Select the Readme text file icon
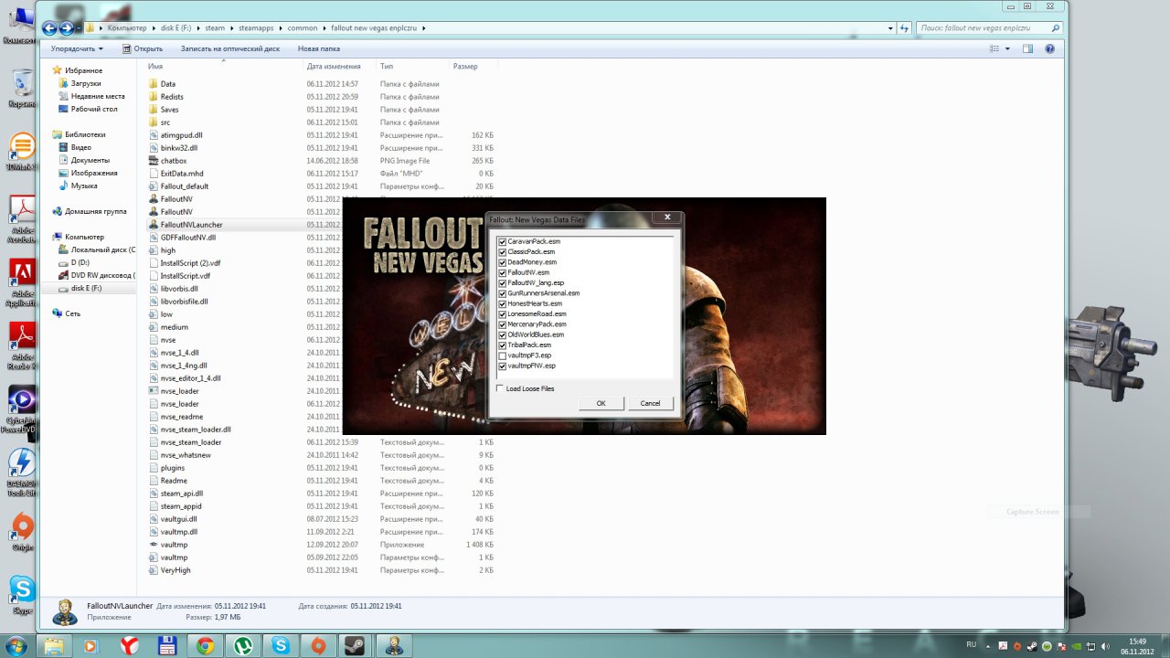Viewport: 1170px width, 658px height. click(x=153, y=481)
